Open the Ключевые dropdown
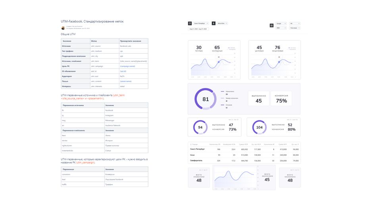Viewport: 371px width, 208px height. point(294,28)
